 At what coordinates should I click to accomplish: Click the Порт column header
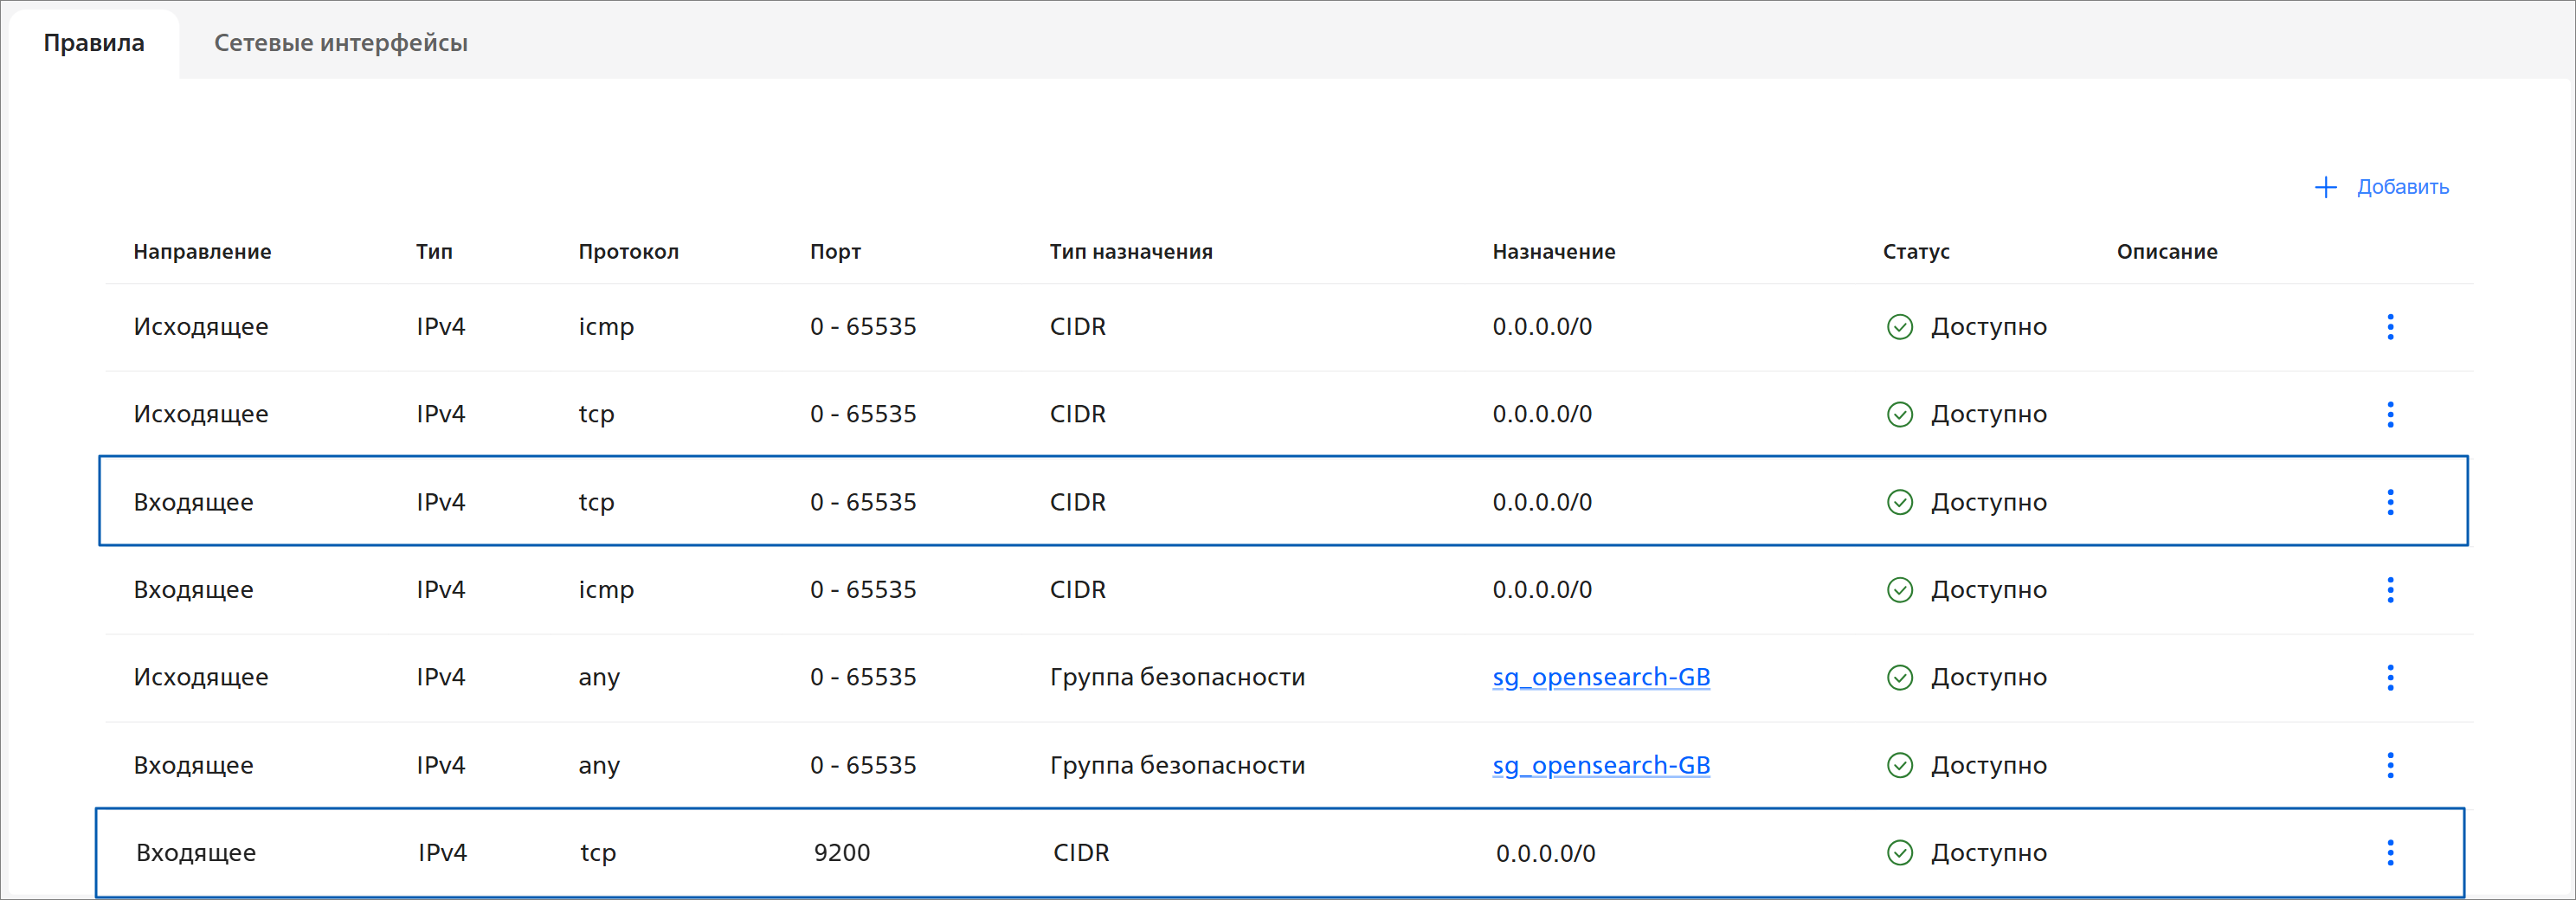pos(835,252)
